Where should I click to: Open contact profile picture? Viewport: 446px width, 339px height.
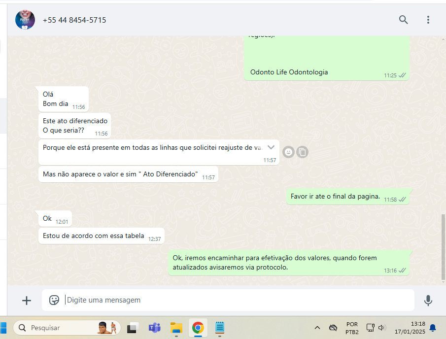25,20
